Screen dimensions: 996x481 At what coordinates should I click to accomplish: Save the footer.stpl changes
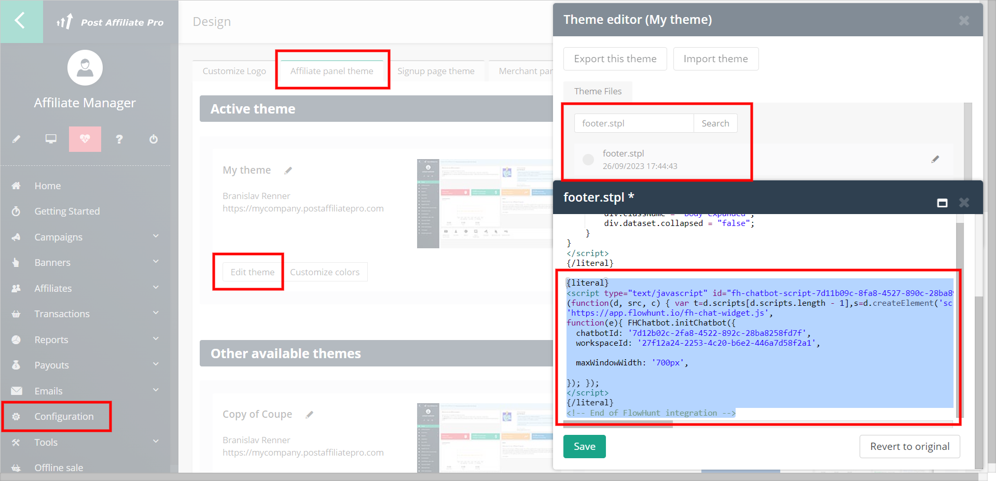(x=584, y=446)
